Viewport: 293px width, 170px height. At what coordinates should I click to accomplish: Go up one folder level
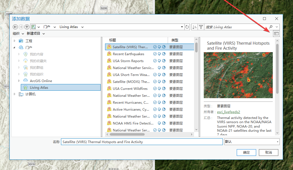point(27,27)
